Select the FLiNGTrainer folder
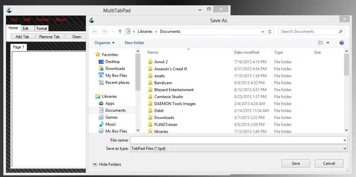 166,125
